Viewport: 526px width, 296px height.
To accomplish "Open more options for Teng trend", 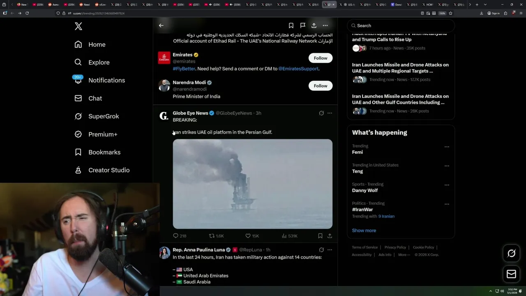I will point(447,166).
